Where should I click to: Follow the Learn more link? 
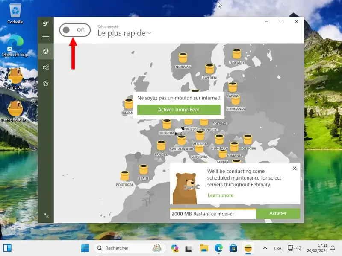(x=221, y=195)
